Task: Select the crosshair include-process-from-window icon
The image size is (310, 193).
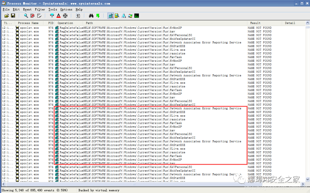Action: (65, 16)
